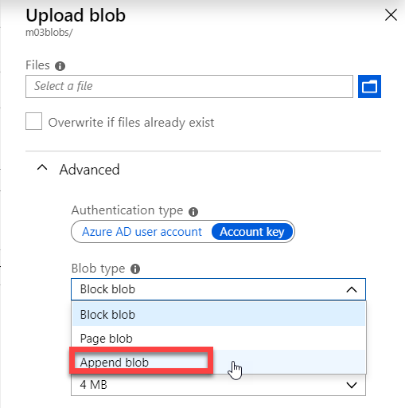Image resolution: width=405 pixels, height=408 pixels.
Task: Close the Upload blob panel
Action: pyautogui.click(x=391, y=15)
